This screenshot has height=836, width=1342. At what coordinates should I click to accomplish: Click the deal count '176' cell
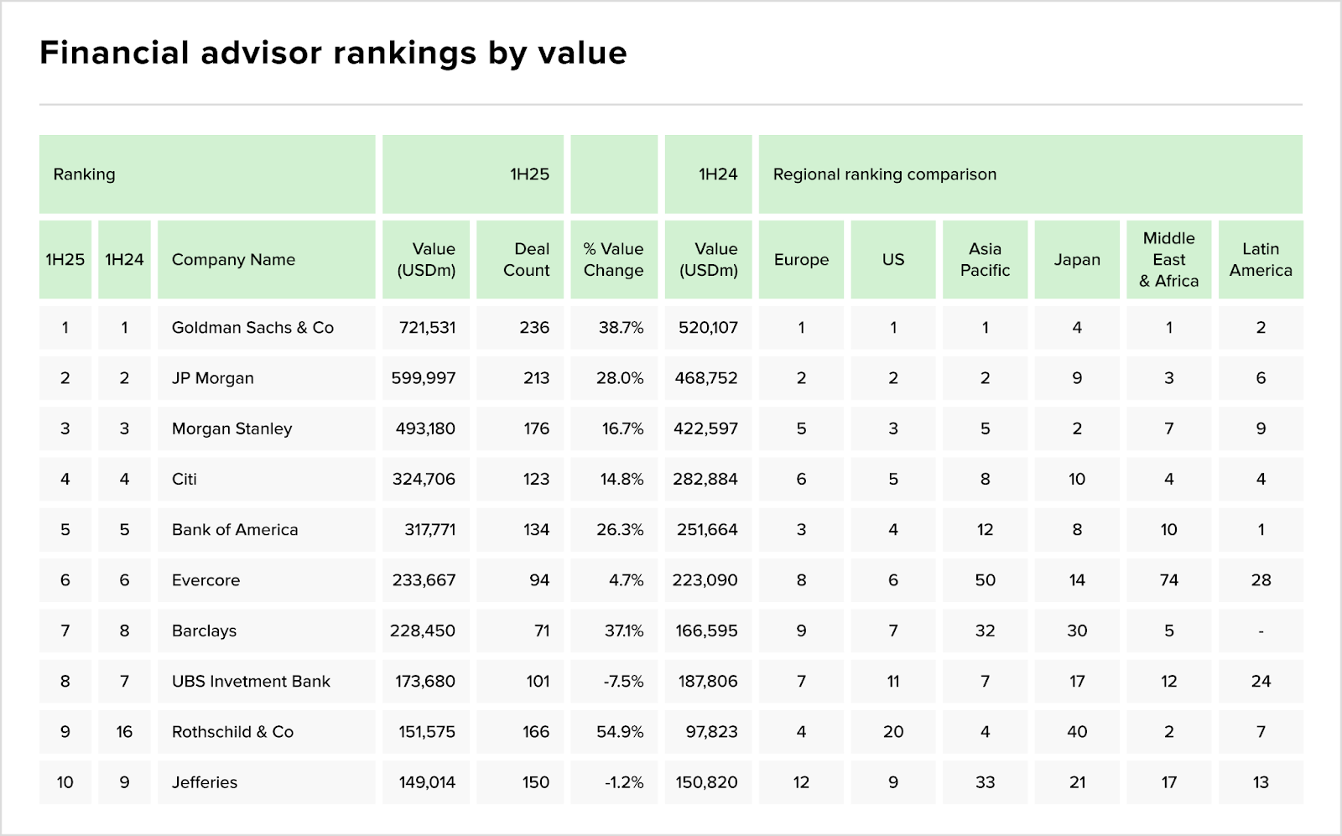pyautogui.click(x=520, y=428)
